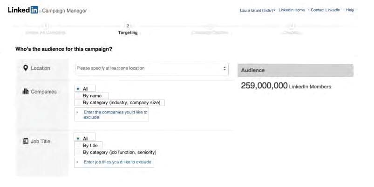Image resolution: width=374 pixels, height=187 pixels.
Task: Select job By title option
Action: coord(88,145)
